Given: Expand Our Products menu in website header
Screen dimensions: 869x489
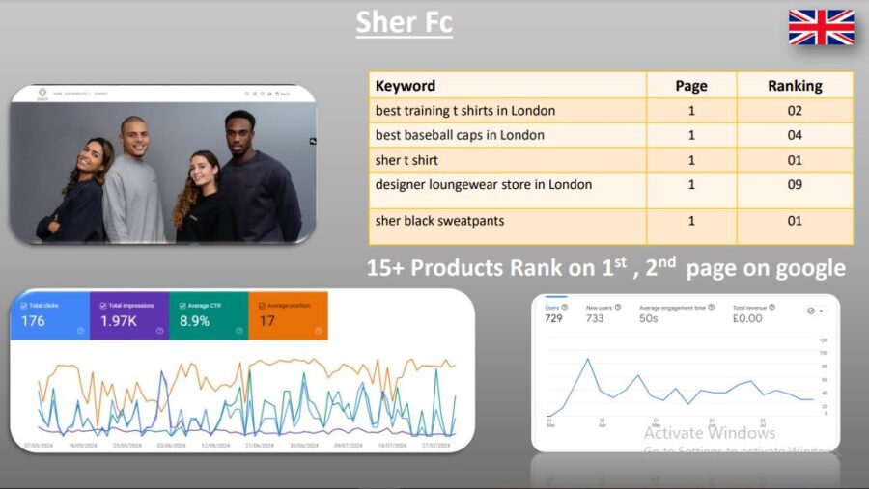Looking at the screenshot, I should tap(74, 94).
